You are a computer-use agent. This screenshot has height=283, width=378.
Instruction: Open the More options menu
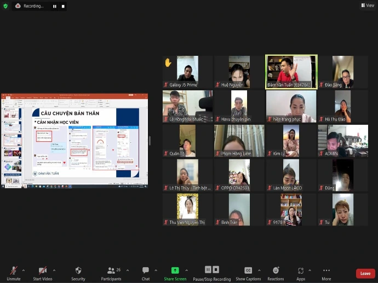pyautogui.click(x=327, y=270)
